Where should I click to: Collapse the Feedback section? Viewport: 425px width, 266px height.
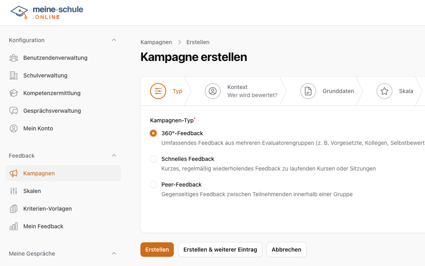pos(114,155)
